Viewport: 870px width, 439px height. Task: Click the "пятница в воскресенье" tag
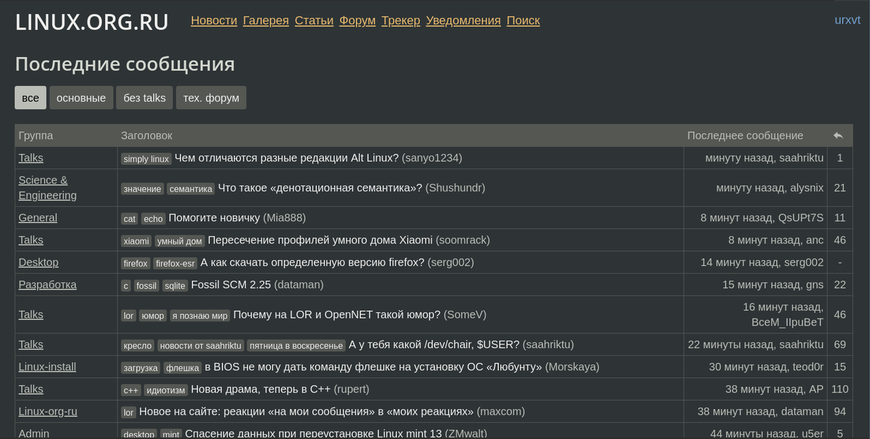point(296,345)
